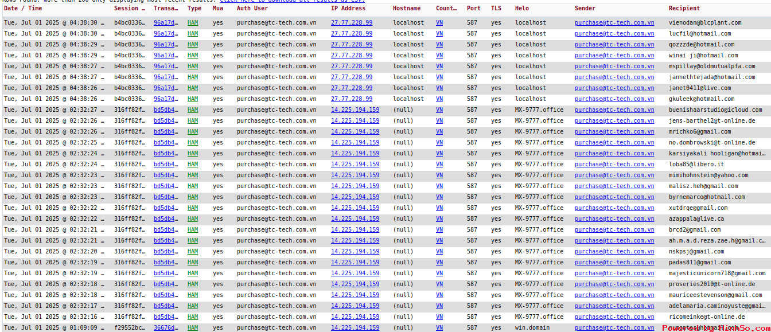Open sender link in jannethtejada@hotmail.com row
The image size is (771, 332).
pyautogui.click(x=614, y=77)
